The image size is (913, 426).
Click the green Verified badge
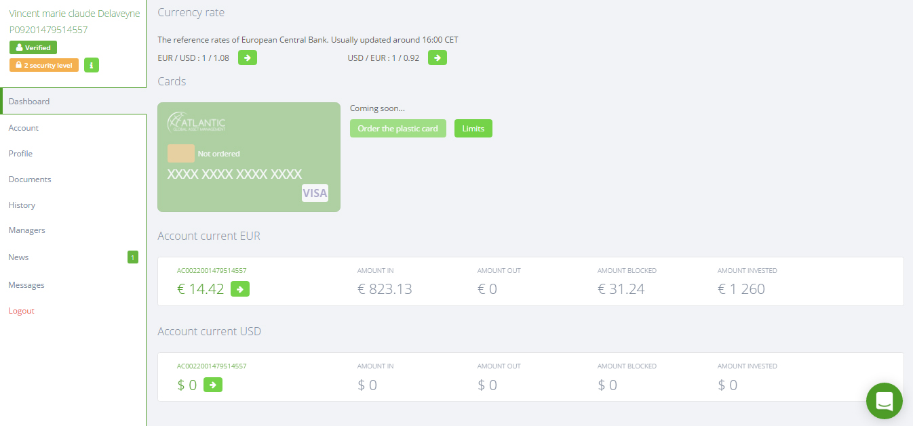[33, 47]
